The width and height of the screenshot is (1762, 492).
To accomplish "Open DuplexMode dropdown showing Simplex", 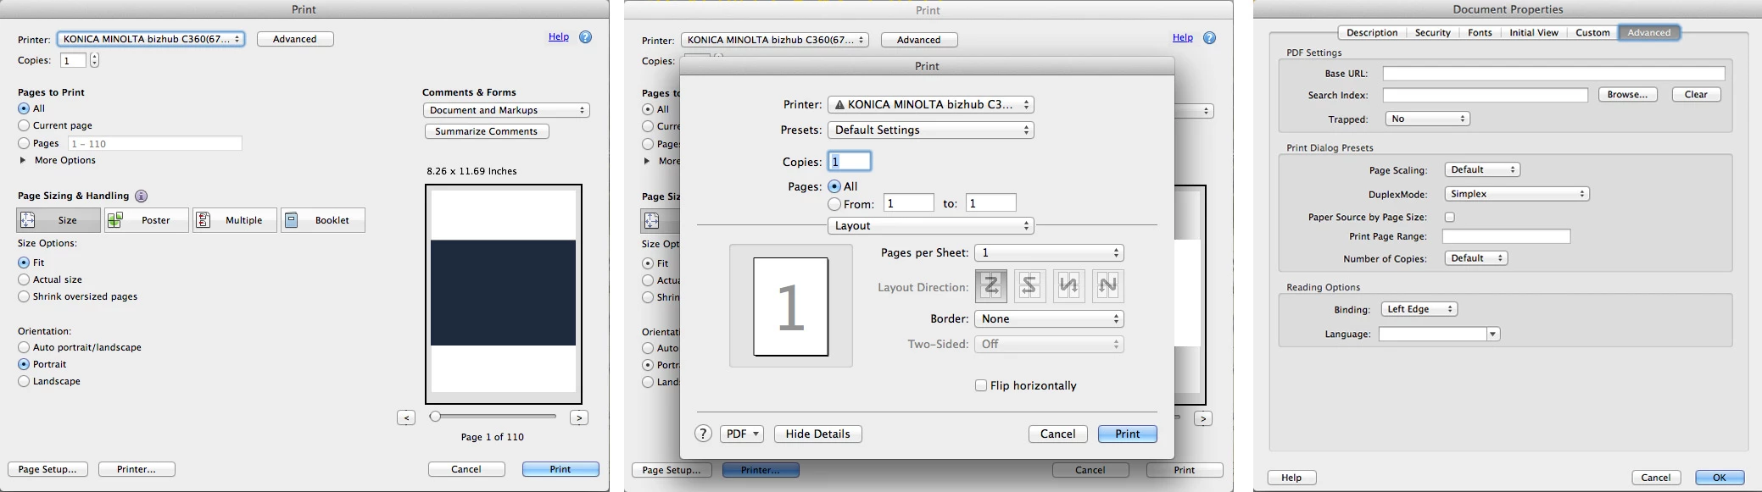I will click(1517, 194).
